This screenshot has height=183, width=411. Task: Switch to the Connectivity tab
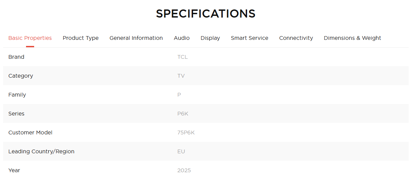point(296,38)
